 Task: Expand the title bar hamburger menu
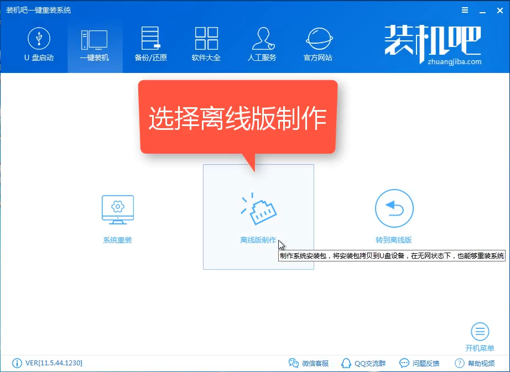coord(465,10)
